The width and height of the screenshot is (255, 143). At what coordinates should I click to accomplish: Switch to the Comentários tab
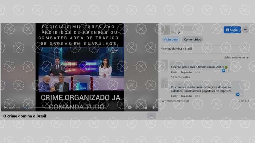pyautogui.click(x=192, y=40)
